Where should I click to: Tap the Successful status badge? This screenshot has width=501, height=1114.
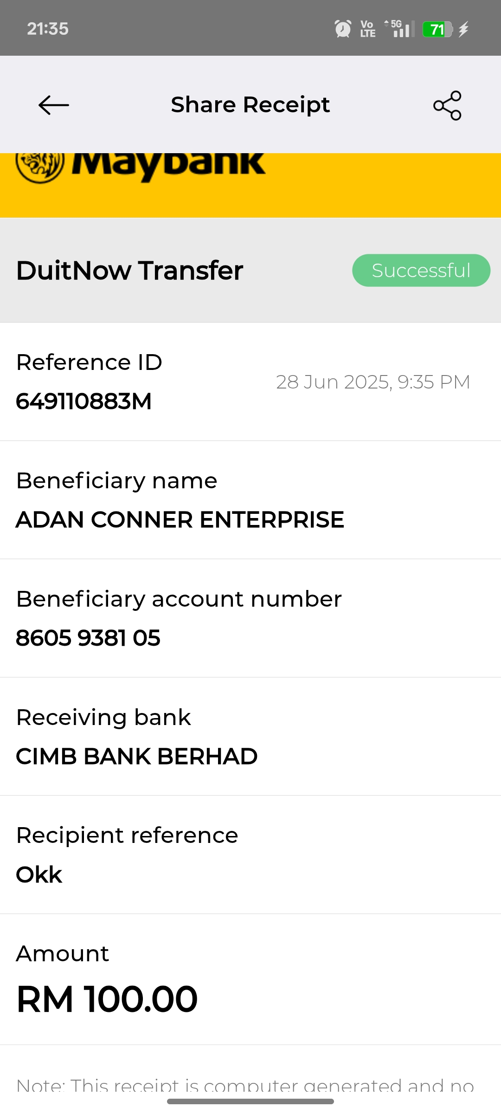pyautogui.click(x=421, y=270)
